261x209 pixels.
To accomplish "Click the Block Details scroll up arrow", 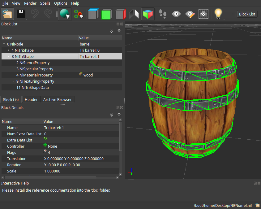I will [x=121, y=120].
